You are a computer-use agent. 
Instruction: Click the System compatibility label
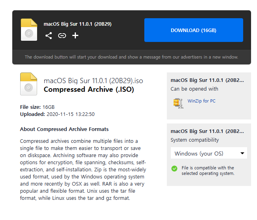[195, 140]
